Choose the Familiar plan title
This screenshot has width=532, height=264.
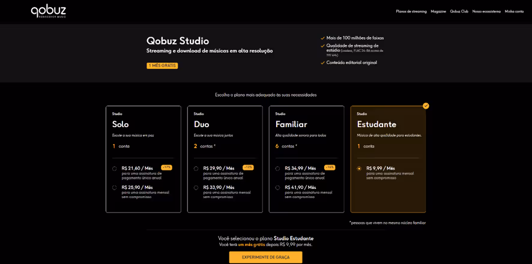click(x=291, y=124)
